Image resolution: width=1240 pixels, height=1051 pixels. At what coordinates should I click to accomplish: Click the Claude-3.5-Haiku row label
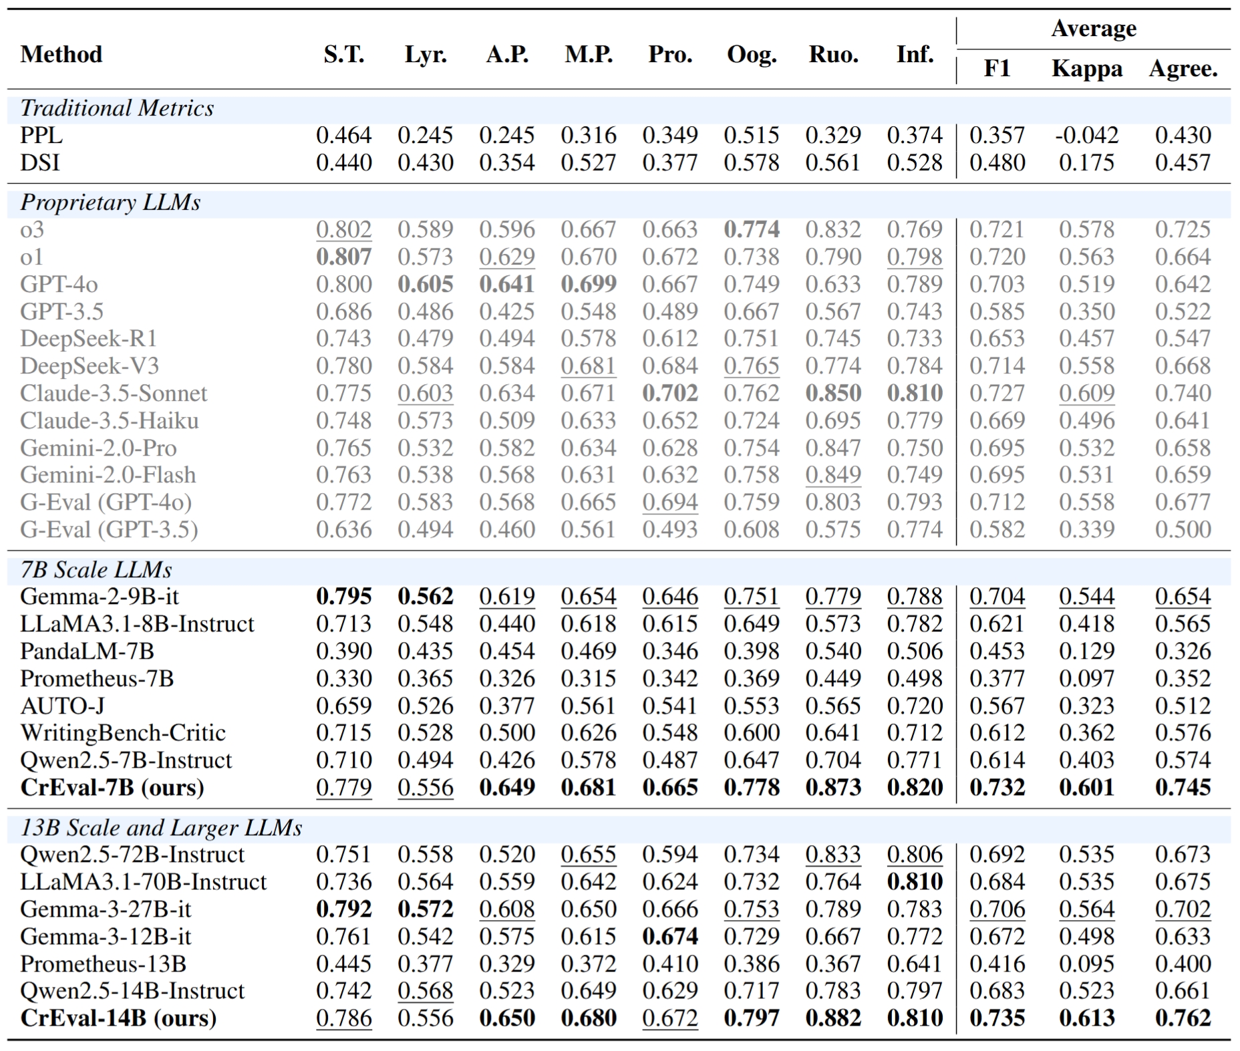[110, 421]
